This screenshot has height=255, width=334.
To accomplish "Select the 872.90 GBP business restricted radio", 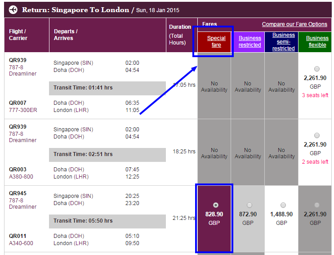I will (249, 205).
